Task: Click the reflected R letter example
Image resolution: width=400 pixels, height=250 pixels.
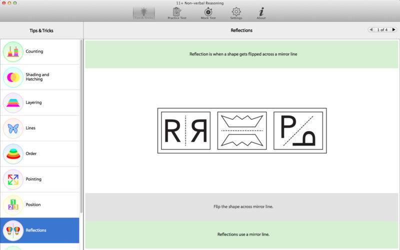Action: (186, 130)
